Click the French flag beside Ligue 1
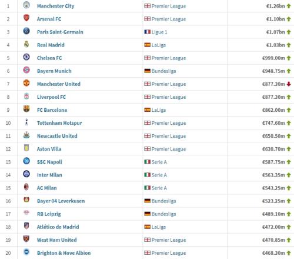The image size is (294, 259). pos(148,32)
